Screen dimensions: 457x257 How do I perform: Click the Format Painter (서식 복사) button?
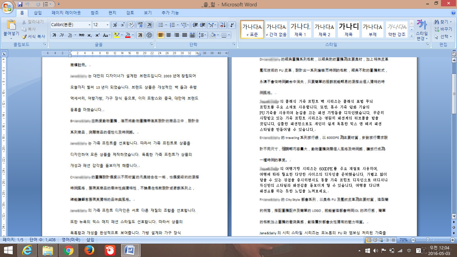[x=33, y=36]
